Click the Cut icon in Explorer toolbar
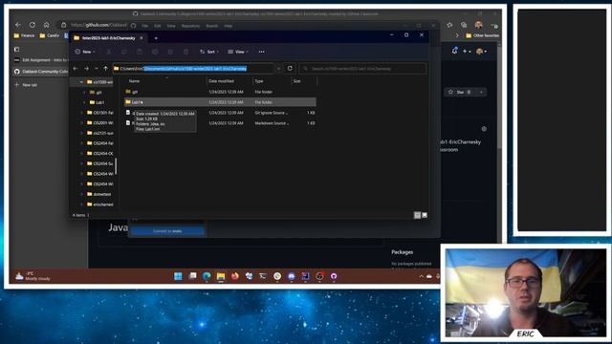The image size is (612, 344). click(108, 52)
